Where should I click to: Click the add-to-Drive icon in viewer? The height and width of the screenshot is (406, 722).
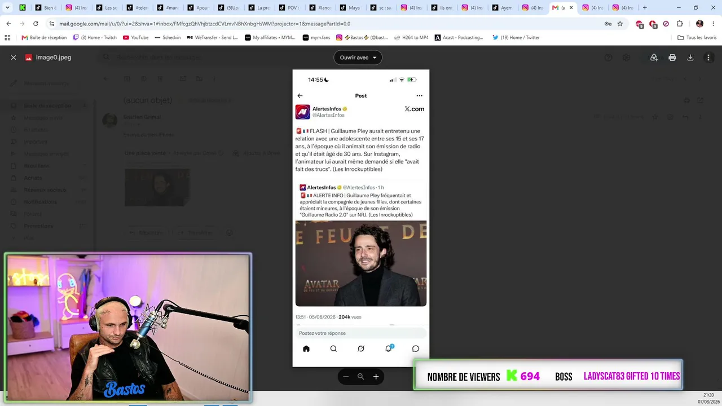point(654,58)
